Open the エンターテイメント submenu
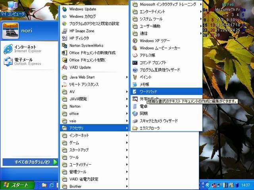Image resolution: width=254 pixels, height=190 pixels. (x=167, y=11)
